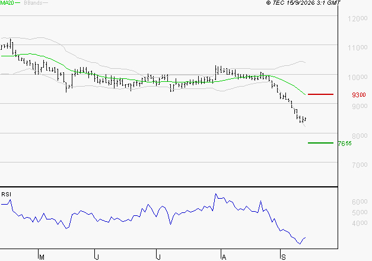The height and width of the screenshot is (261, 372).
Task: Click the 7000 price axis label
Action: (x=360, y=165)
